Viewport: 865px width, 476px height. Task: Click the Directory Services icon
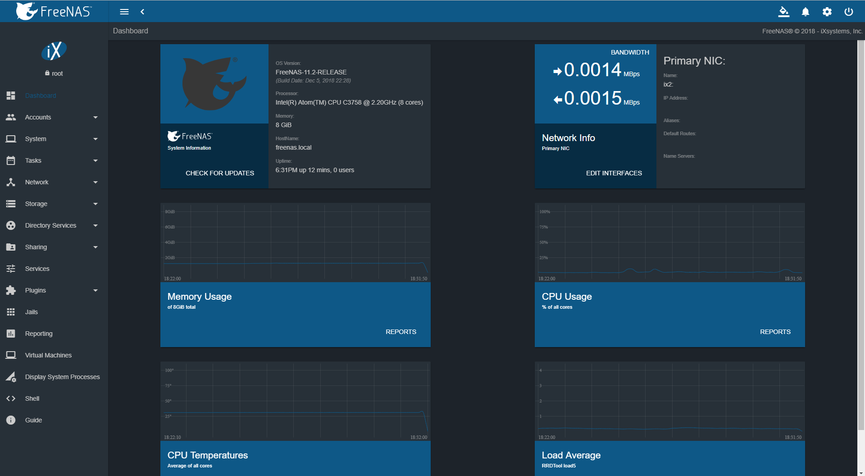(11, 225)
